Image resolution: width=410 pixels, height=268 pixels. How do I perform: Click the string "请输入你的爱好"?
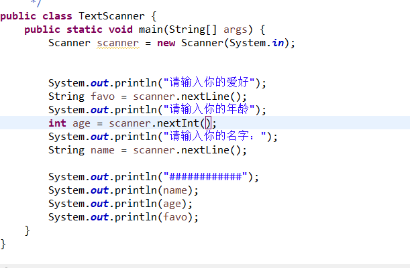(x=209, y=82)
